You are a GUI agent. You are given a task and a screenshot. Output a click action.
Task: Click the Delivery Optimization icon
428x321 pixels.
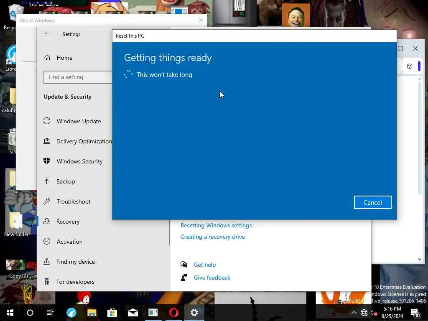pos(47,141)
